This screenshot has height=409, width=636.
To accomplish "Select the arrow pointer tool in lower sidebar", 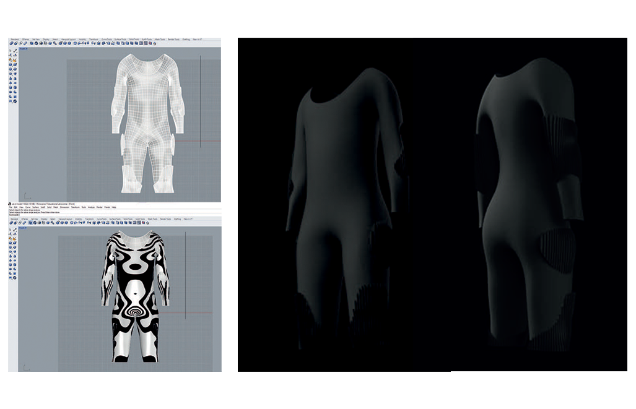I will pyautogui.click(x=10, y=230).
